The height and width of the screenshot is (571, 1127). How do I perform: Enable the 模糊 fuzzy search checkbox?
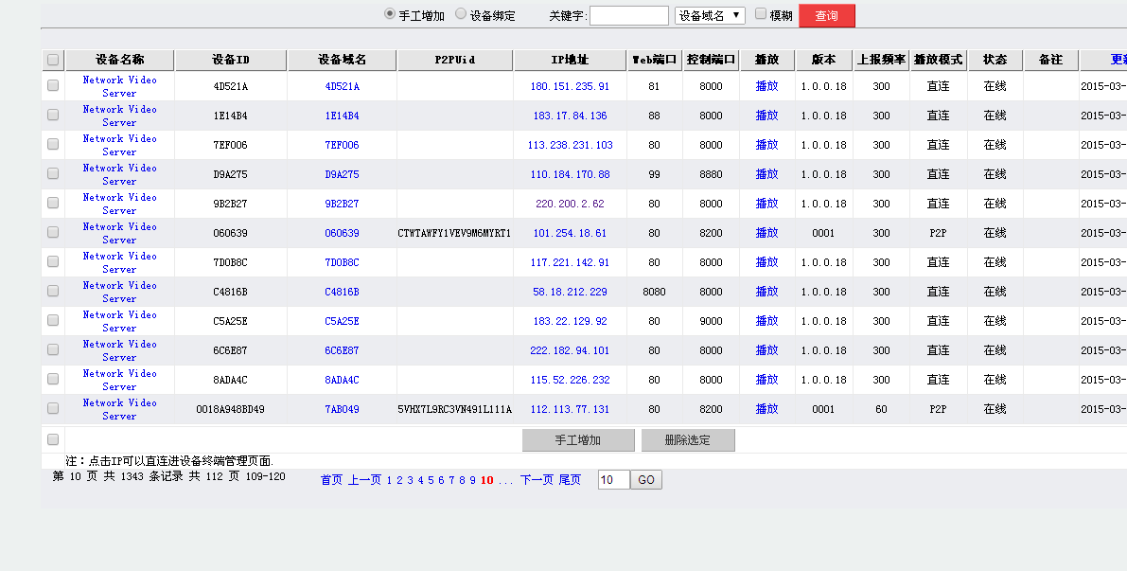coord(761,13)
